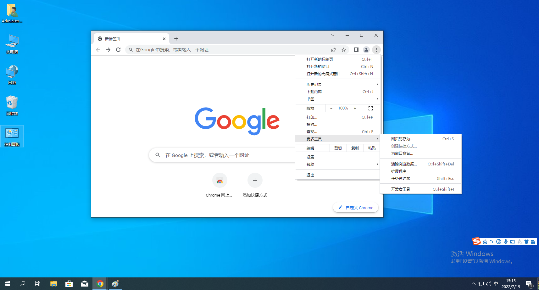Decrease zoom with the minus button

coord(331,108)
